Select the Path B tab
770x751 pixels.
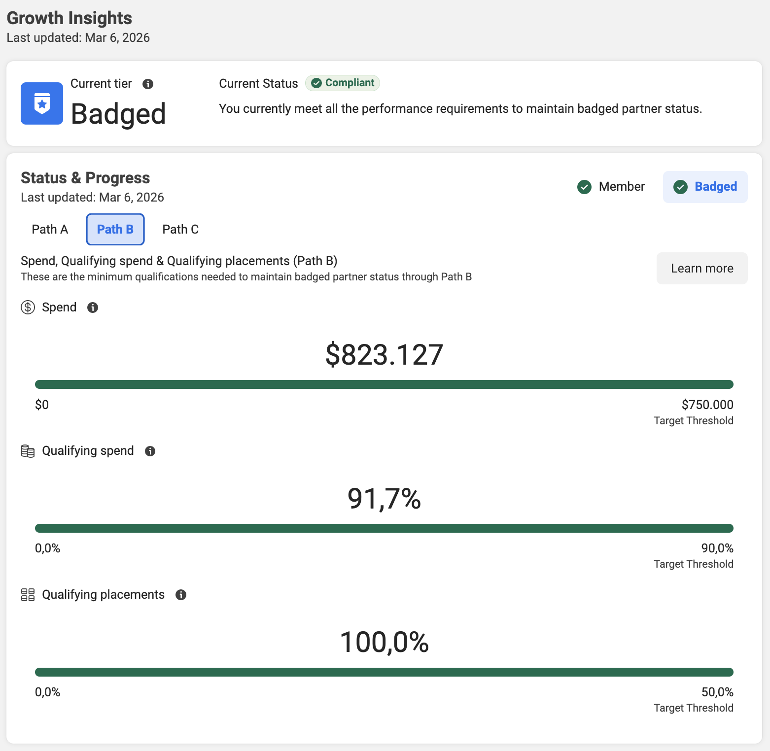coord(115,229)
